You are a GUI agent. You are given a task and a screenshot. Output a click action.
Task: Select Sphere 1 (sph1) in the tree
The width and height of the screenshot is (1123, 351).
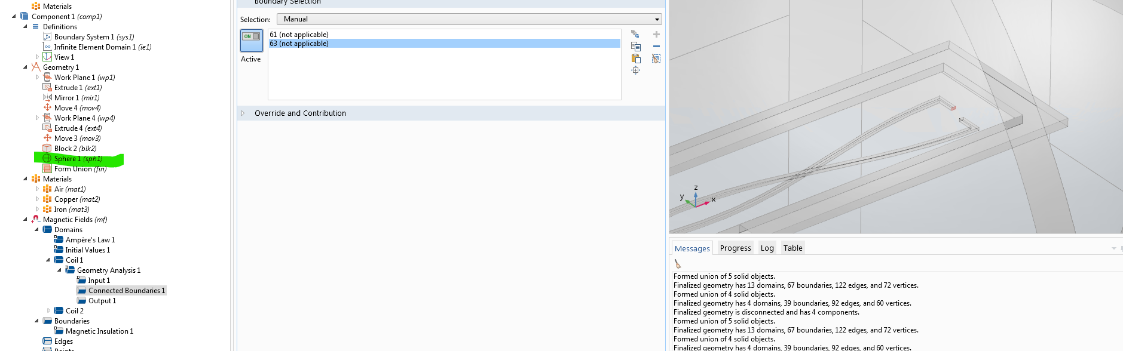(x=78, y=159)
